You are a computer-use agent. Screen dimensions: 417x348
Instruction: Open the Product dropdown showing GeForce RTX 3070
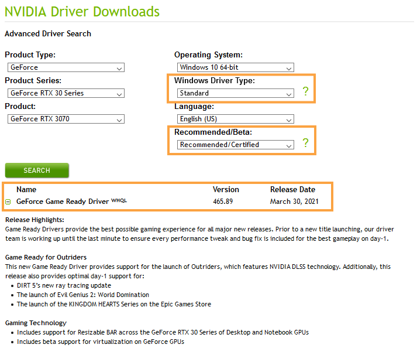(x=66, y=119)
